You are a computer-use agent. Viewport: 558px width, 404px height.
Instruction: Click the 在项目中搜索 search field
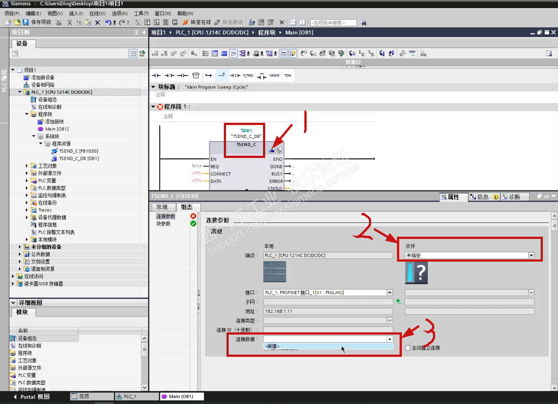(x=333, y=22)
